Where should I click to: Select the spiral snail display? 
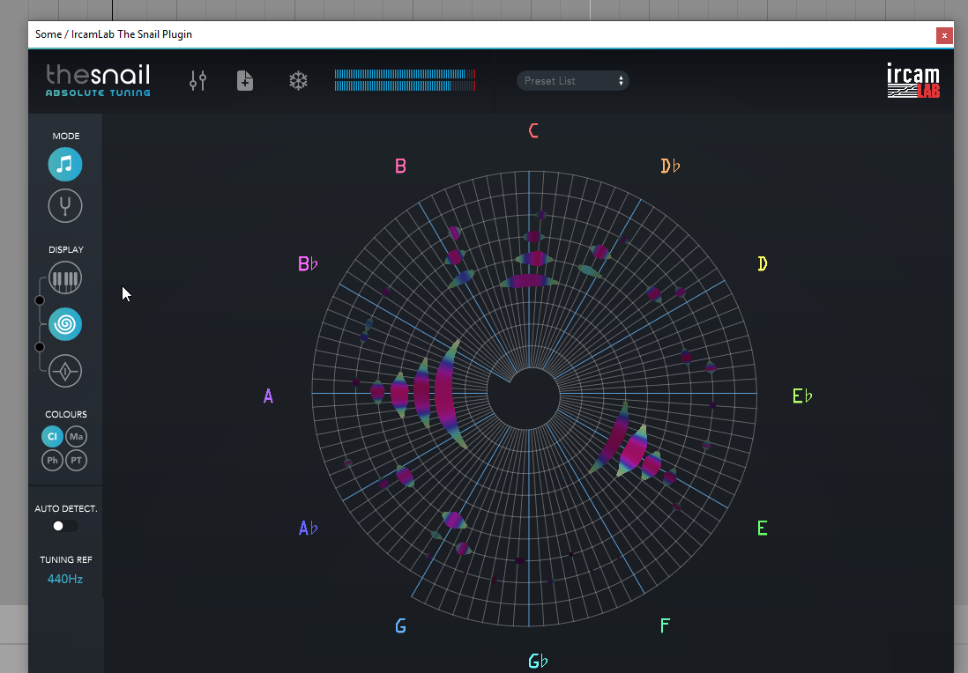click(65, 324)
